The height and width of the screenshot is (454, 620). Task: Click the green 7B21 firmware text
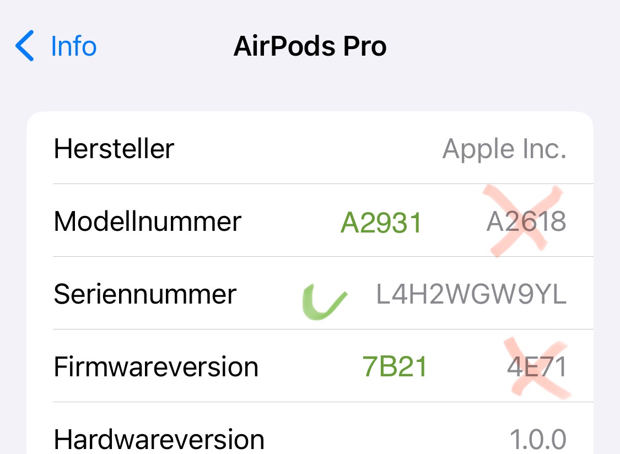click(x=395, y=367)
